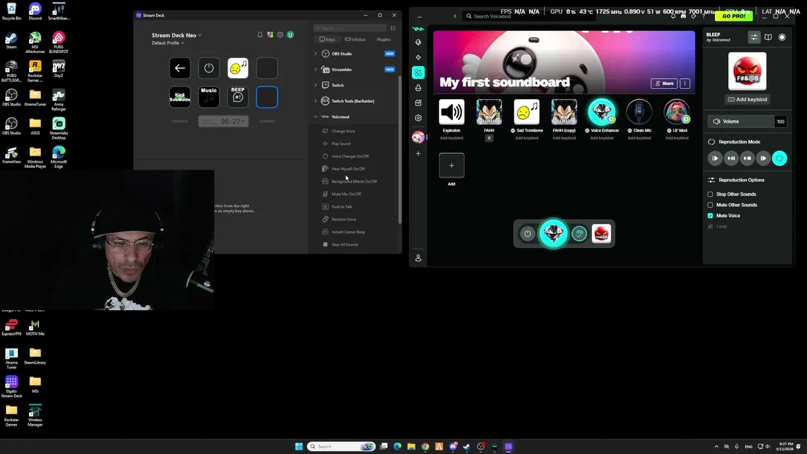Click the Stream Deck actions search field

pos(351,28)
